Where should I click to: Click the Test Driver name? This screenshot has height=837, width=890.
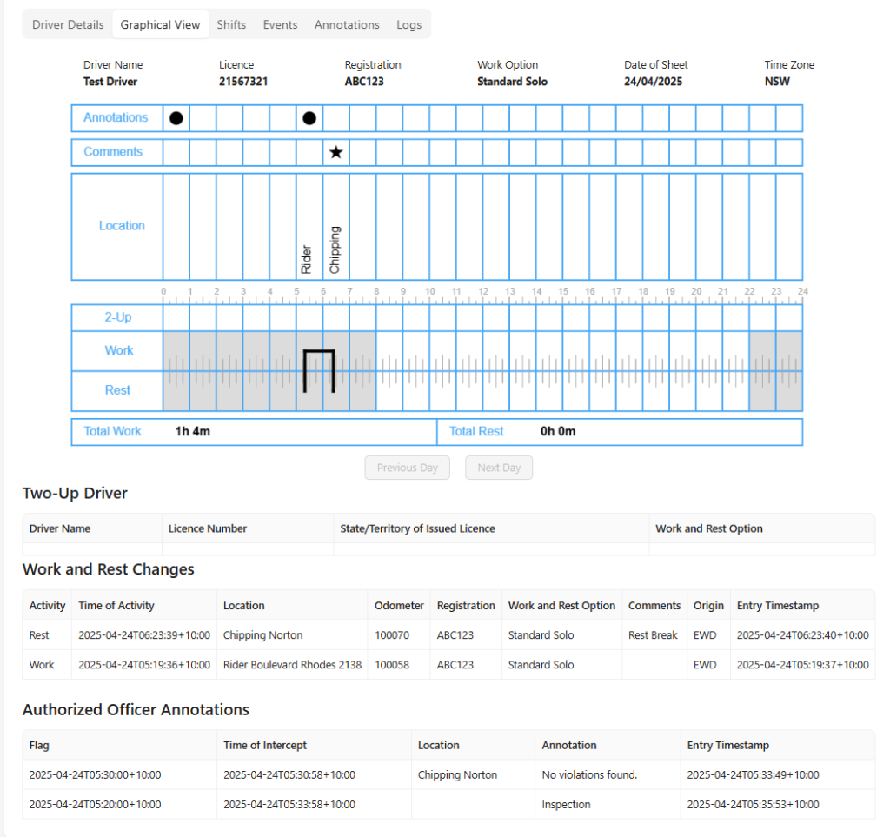point(110,81)
